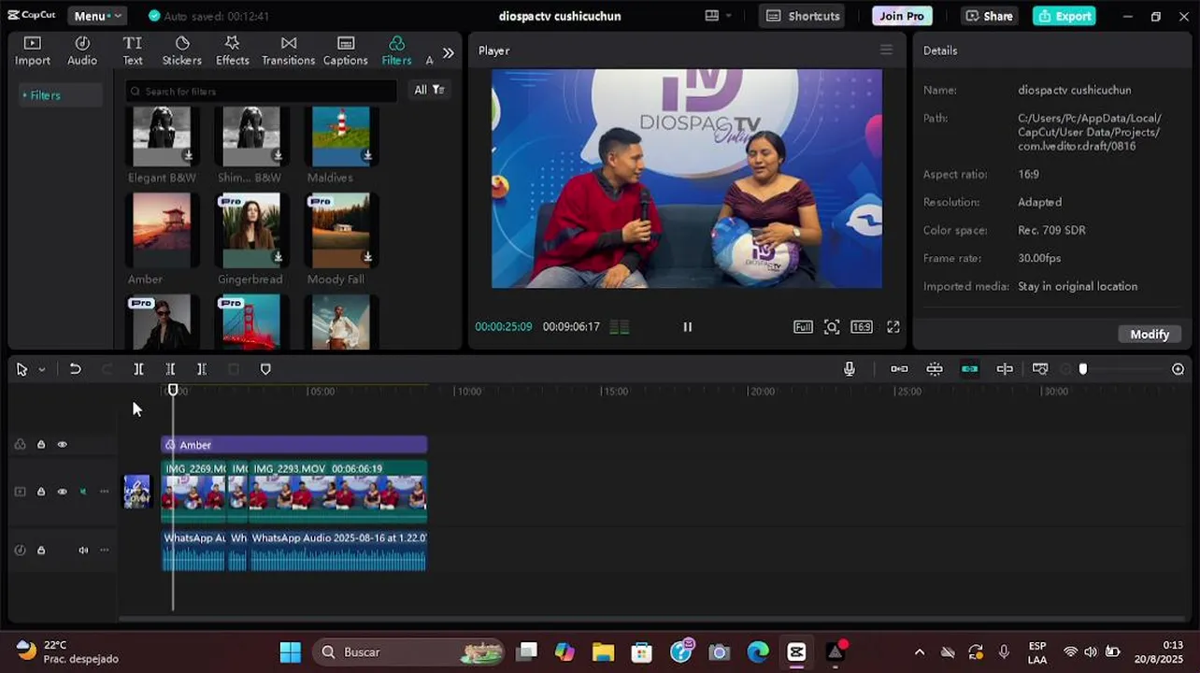Open the Import media tab

click(33, 51)
